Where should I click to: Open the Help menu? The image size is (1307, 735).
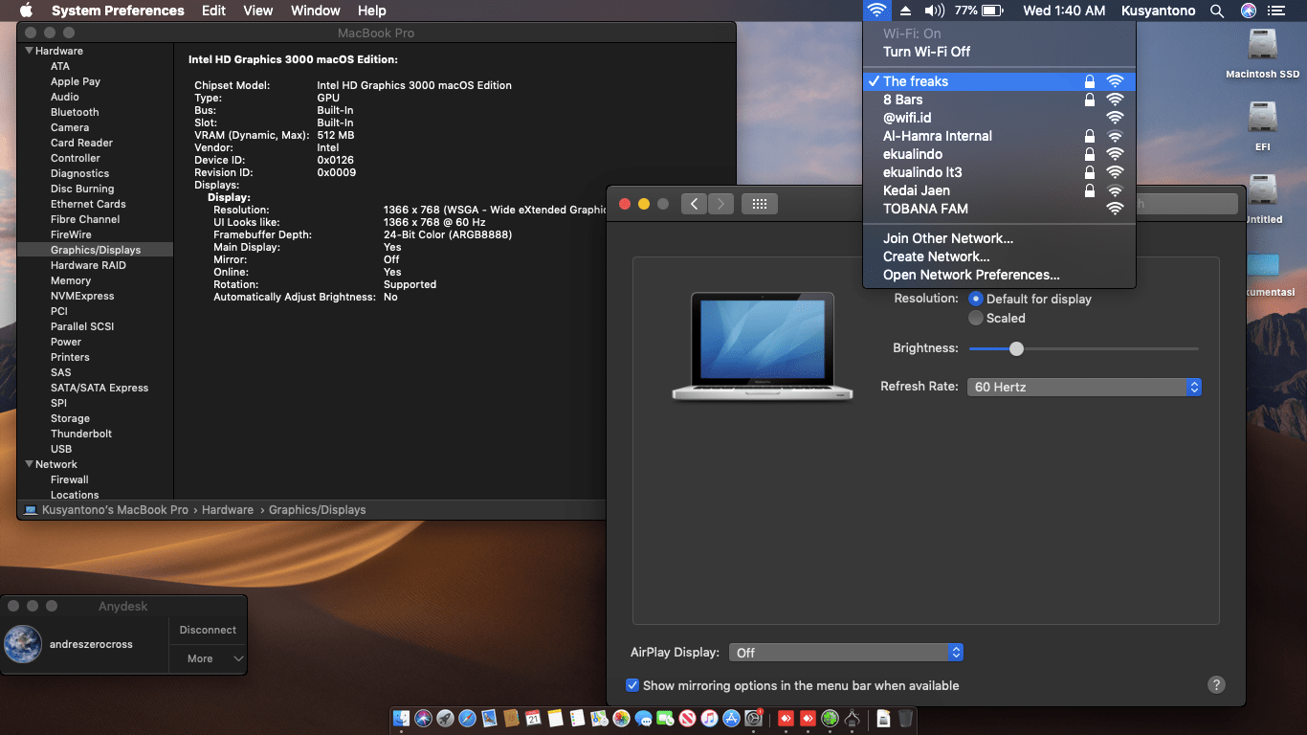tap(372, 11)
